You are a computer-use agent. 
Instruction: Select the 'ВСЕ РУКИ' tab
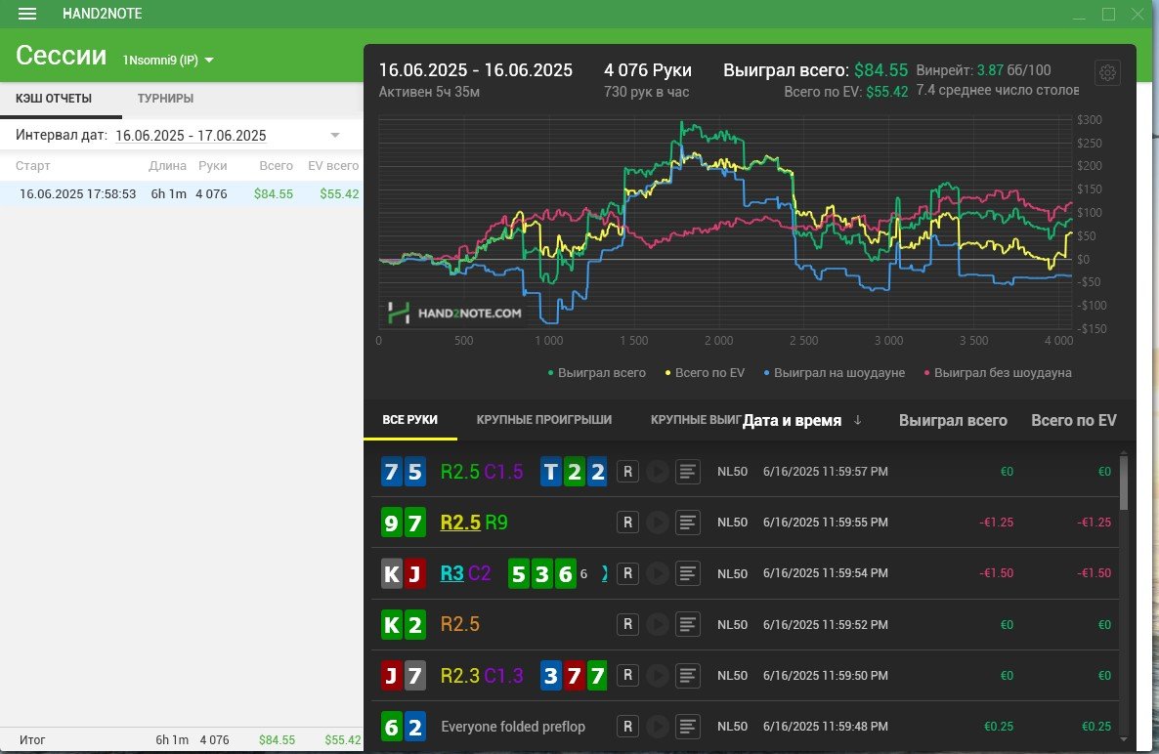[x=410, y=419]
